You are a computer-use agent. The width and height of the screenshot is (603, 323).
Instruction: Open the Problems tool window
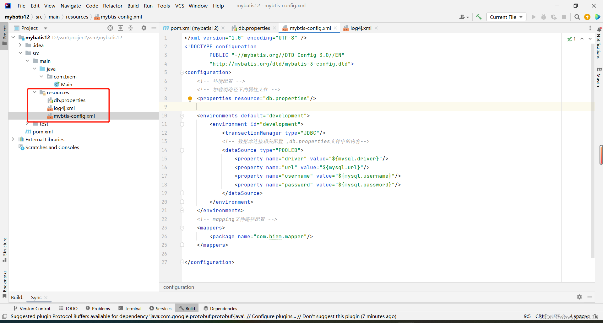[x=100, y=308]
